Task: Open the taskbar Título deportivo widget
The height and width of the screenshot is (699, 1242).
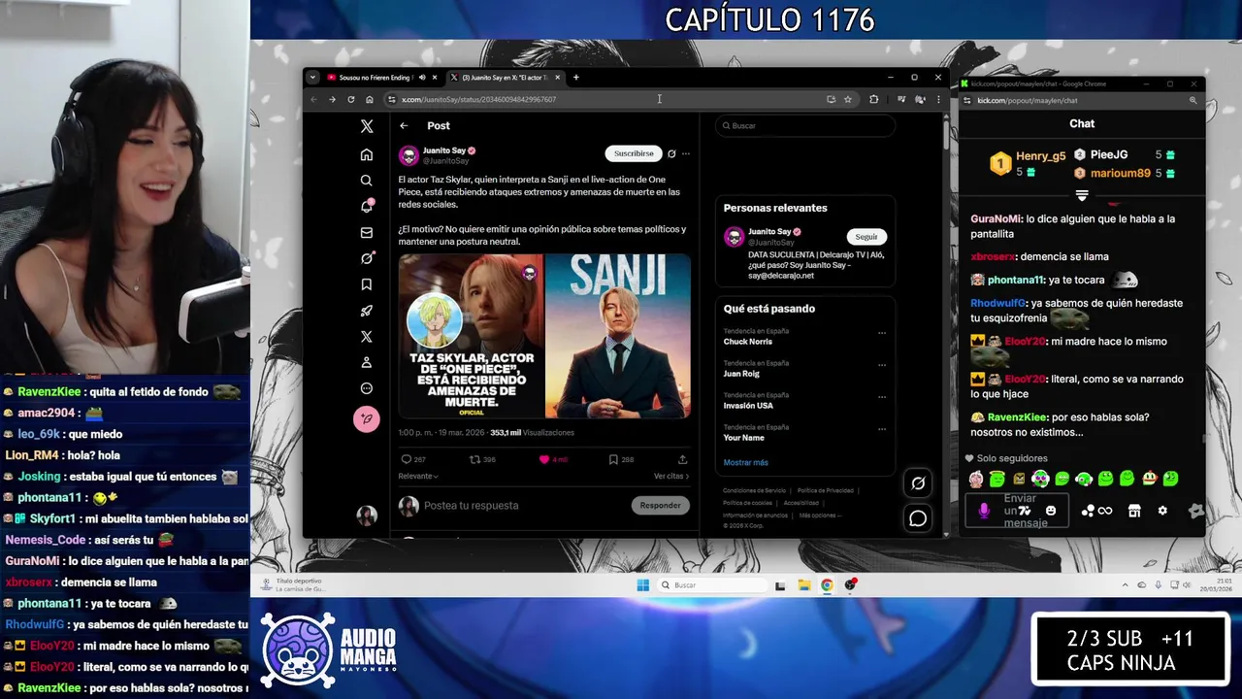Action: (x=291, y=584)
